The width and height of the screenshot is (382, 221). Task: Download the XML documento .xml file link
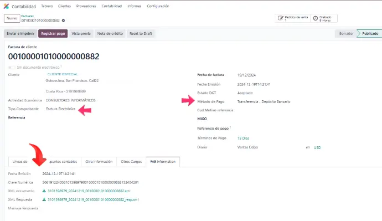[89, 191]
